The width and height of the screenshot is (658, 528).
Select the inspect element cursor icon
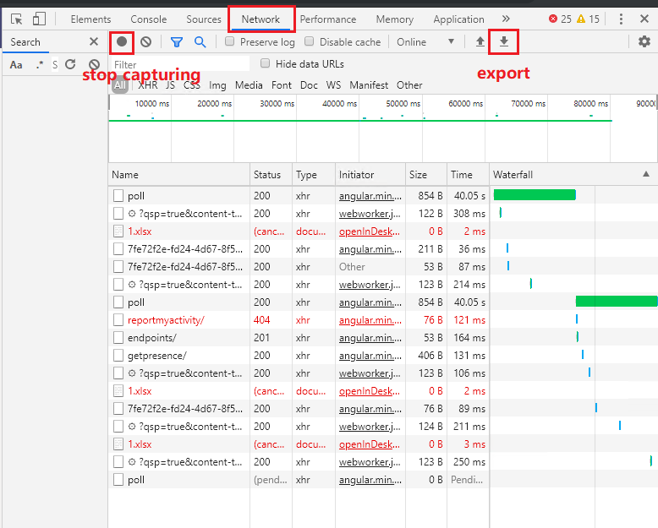pos(17,19)
